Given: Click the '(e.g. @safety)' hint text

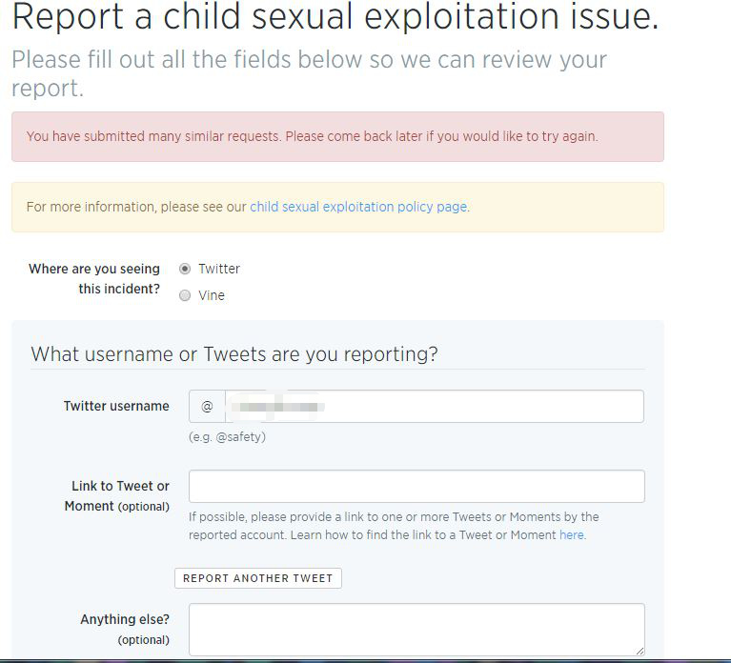Looking at the screenshot, I should 227,437.
